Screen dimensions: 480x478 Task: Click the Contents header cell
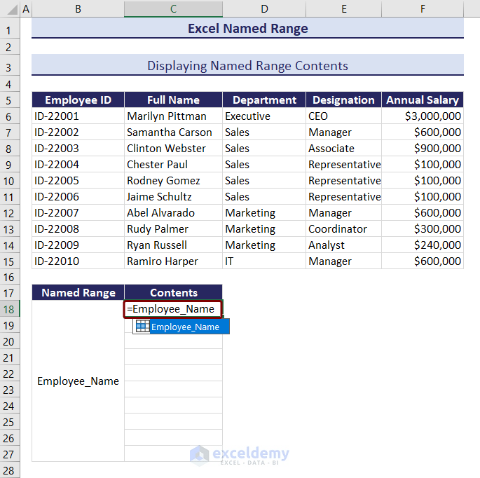(x=173, y=292)
